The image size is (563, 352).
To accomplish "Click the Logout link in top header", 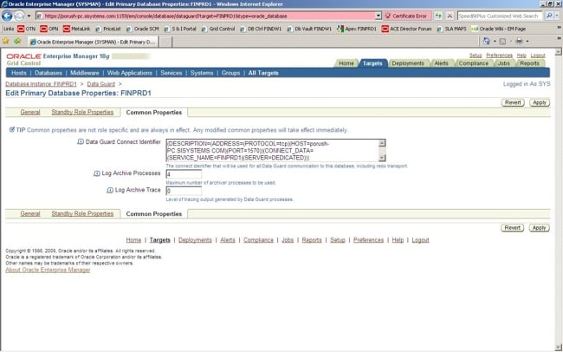I will pos(538,55).
